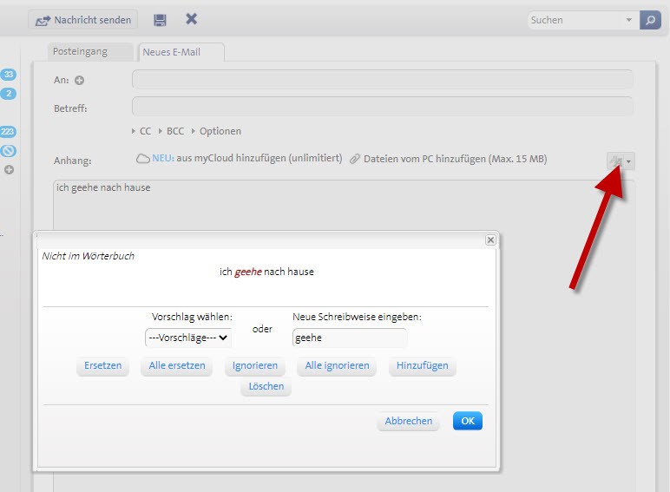Open the Vorschläge suggestions dropdown

pos(188,338)
